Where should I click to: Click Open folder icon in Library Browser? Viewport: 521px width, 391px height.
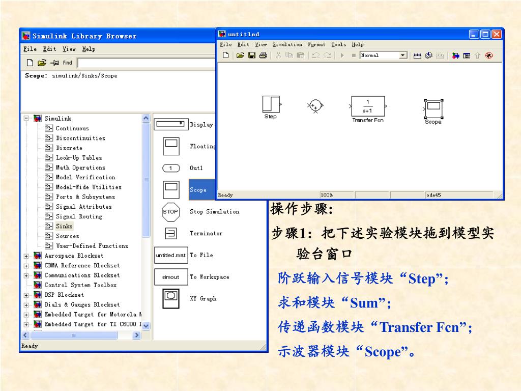click(x=42, y=63)
